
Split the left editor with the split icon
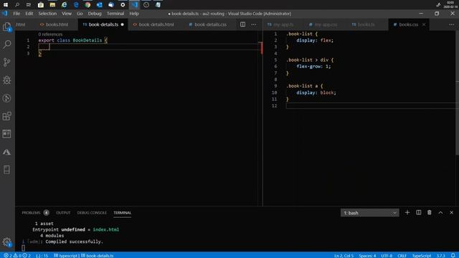(242, 24)
